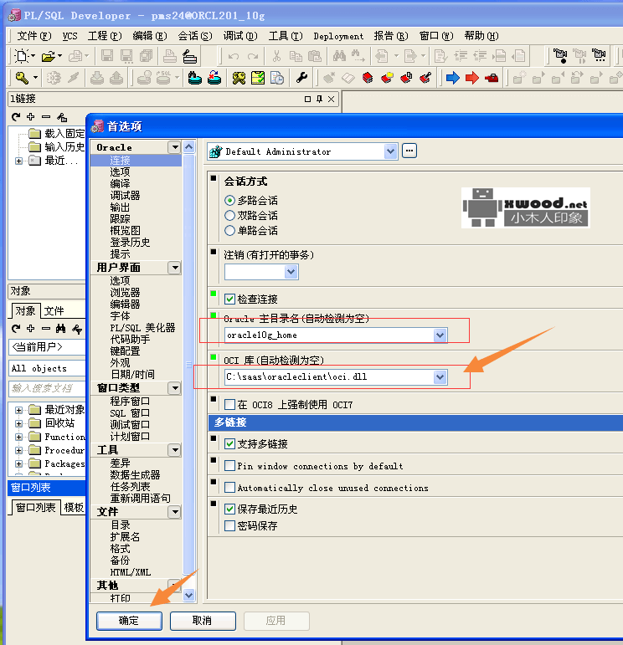Click the Execute gear icon
The image size is (623, 645).
pyautogui.click(x=53, y=78)
